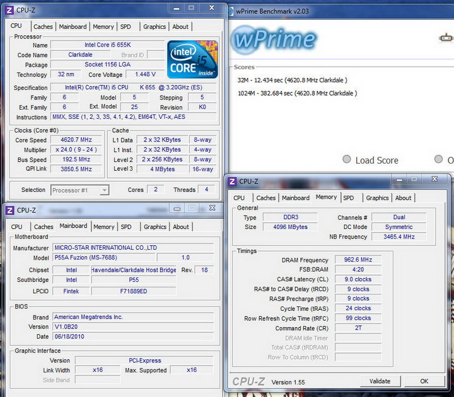Open Caches tab in Memory CPU-Z window
Image resolution: width=454 pixels, height=397 pixels.
(x=266, y=198)
